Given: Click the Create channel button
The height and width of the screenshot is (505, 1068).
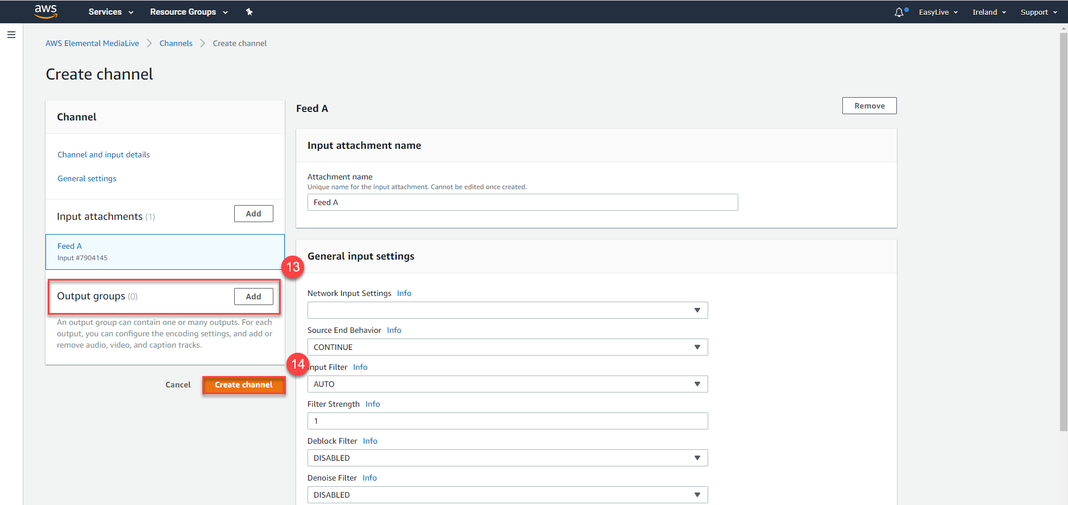Looking at the screenshot, I should tap(244, 385).
